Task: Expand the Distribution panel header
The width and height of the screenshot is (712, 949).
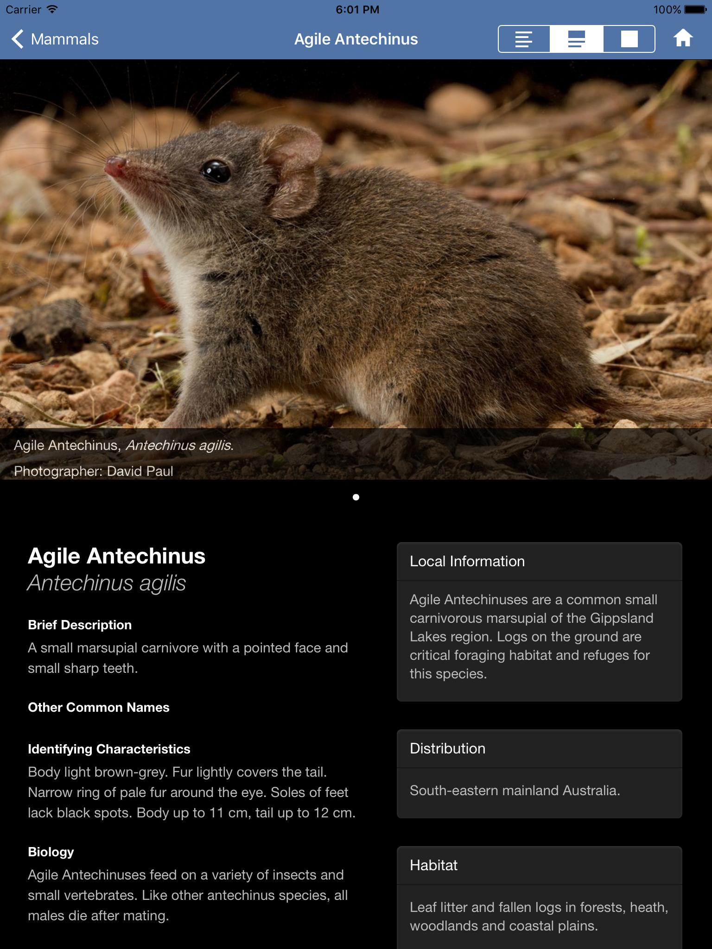Action: coord(540,748)
